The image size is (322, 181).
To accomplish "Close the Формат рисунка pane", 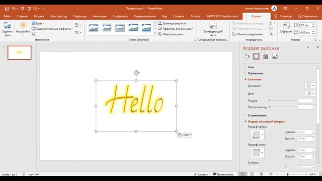I will click(317, 47).
